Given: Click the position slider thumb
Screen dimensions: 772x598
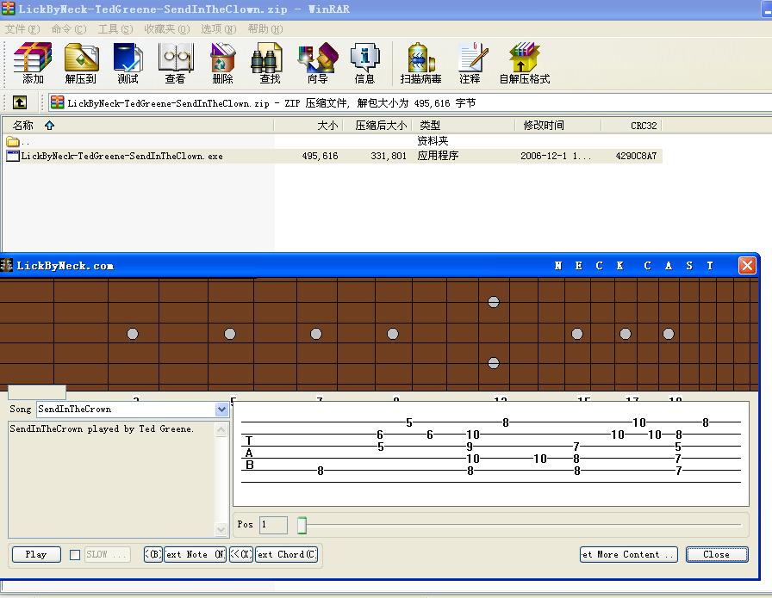Looking at the screenshot, I should click(x=302, y=525).
